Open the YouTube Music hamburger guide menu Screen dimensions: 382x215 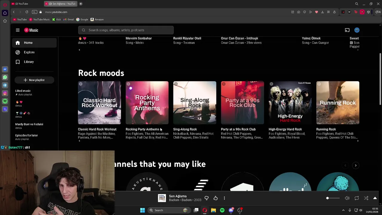tap(18, 30)
